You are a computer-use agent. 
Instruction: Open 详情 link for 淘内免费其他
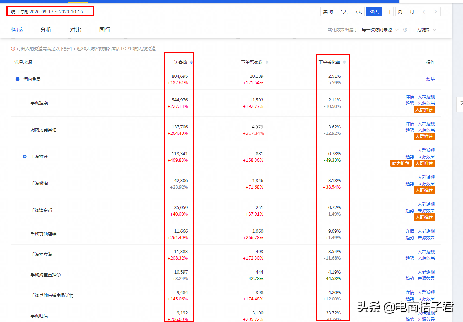pos(410,124)
